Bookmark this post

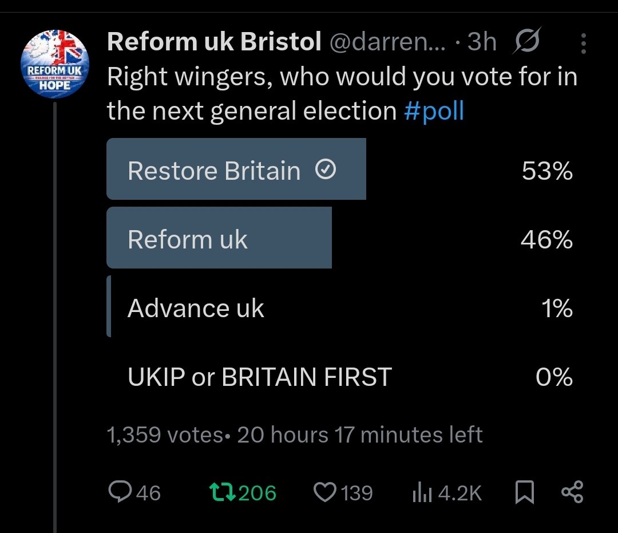[x=524, y=493]
